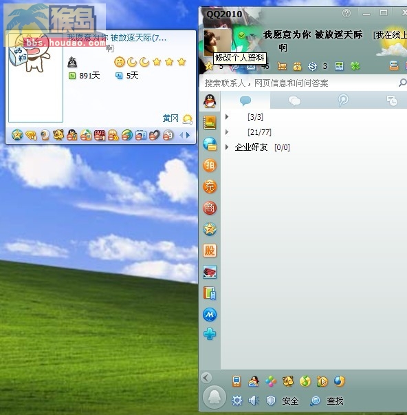Collapse the bottom toolbar with left arrow
This screenshot has height=415, width=407.
coord(206,378)
